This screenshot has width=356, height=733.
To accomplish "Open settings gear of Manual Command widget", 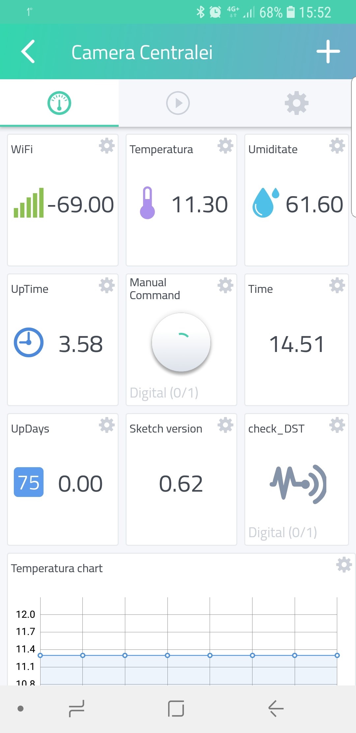I will tap(225, 286).
